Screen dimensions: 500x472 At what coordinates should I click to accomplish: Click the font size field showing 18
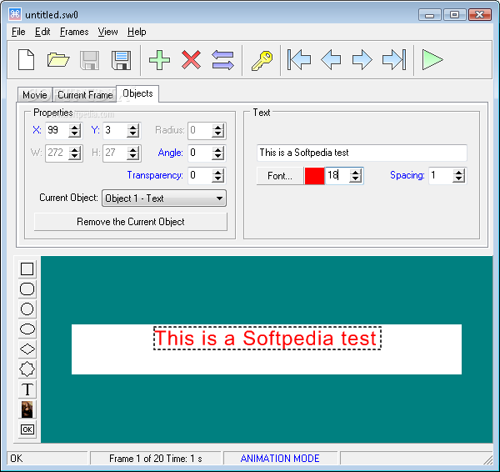click(x=337, y=175)
